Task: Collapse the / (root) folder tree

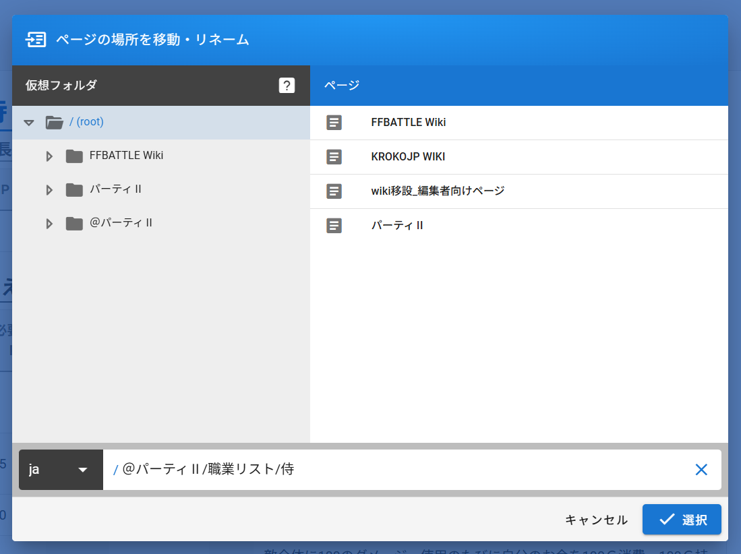Action: click(x=29, y=123)
